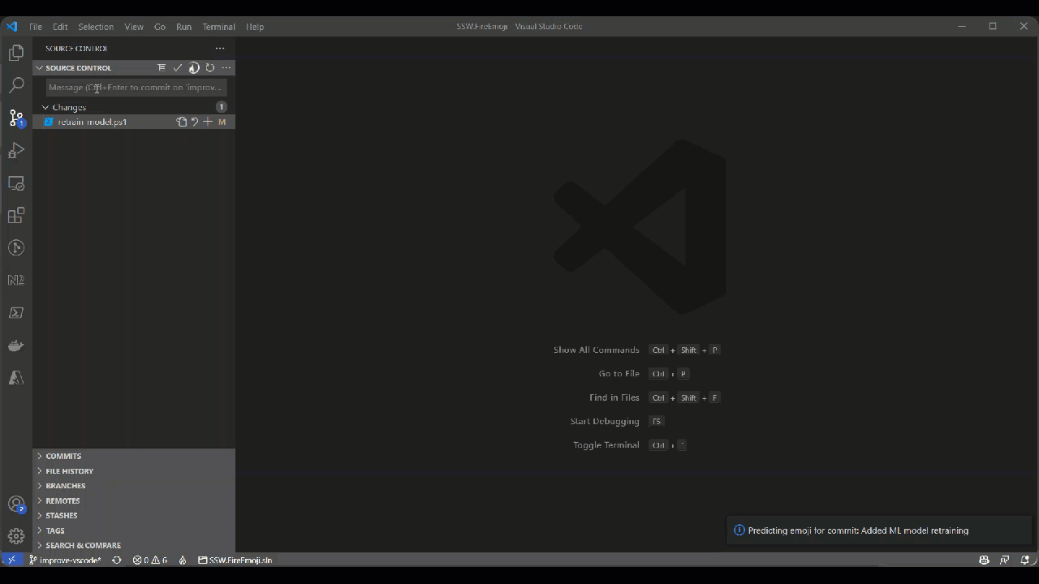
Task: Open the Edit menu
Action: coord(61,27)
